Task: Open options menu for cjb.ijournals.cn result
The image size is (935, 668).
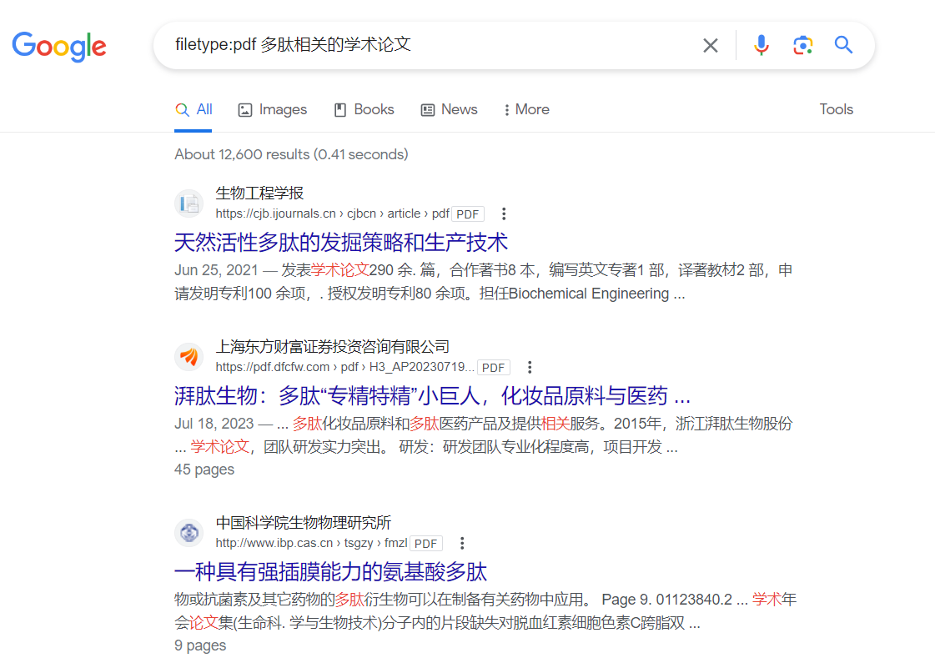Action: tap(504, 213)
